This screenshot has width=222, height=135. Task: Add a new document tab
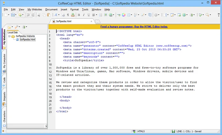coord(98,22)
